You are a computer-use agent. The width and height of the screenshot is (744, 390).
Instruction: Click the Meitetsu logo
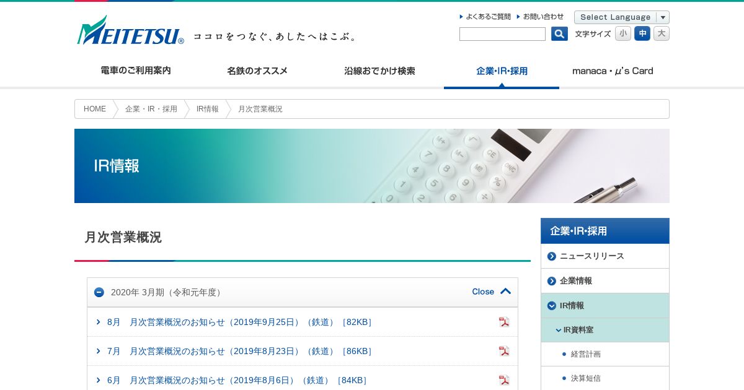[130, 31]
